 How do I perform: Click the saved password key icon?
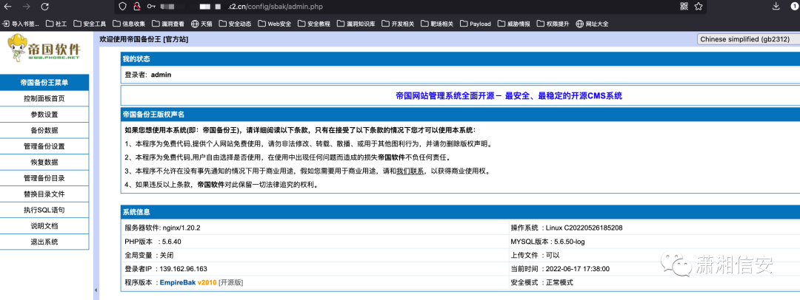click(x=151, y=7)
